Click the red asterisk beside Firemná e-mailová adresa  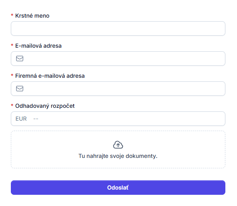[x=12, y=75]
